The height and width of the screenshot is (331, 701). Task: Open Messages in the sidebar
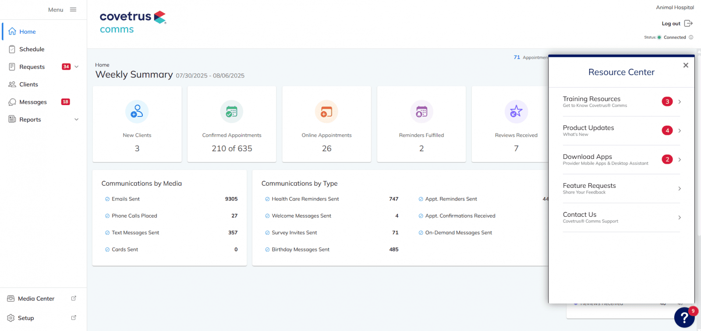point(33,102)
